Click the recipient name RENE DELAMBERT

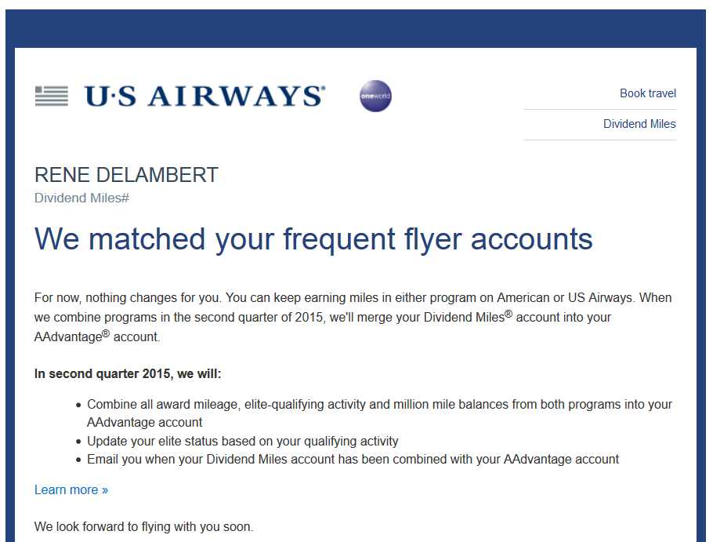(126, 176)
